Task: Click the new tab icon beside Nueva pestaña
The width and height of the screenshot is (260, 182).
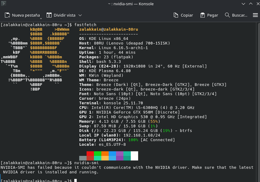Action: tap(7, 15)
